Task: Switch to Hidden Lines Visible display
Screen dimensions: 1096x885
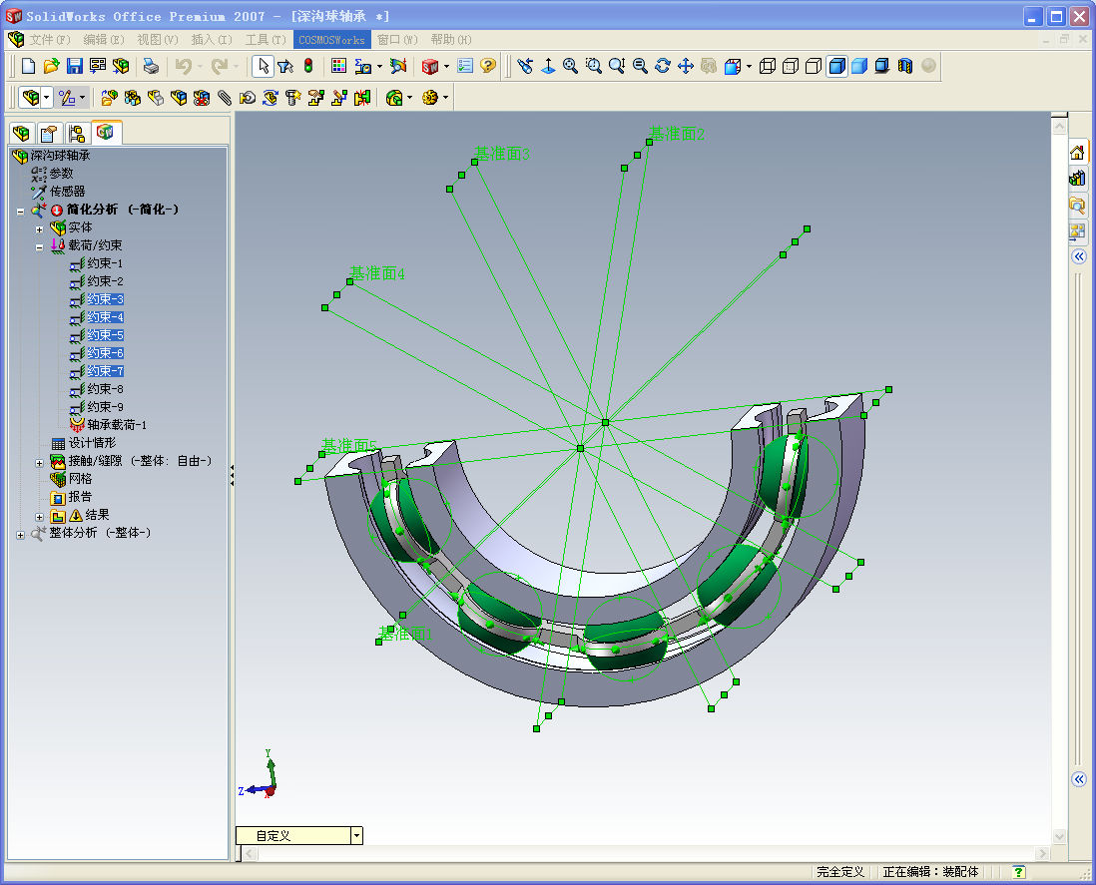Action: pyautogui.click(x=791, y=67)
